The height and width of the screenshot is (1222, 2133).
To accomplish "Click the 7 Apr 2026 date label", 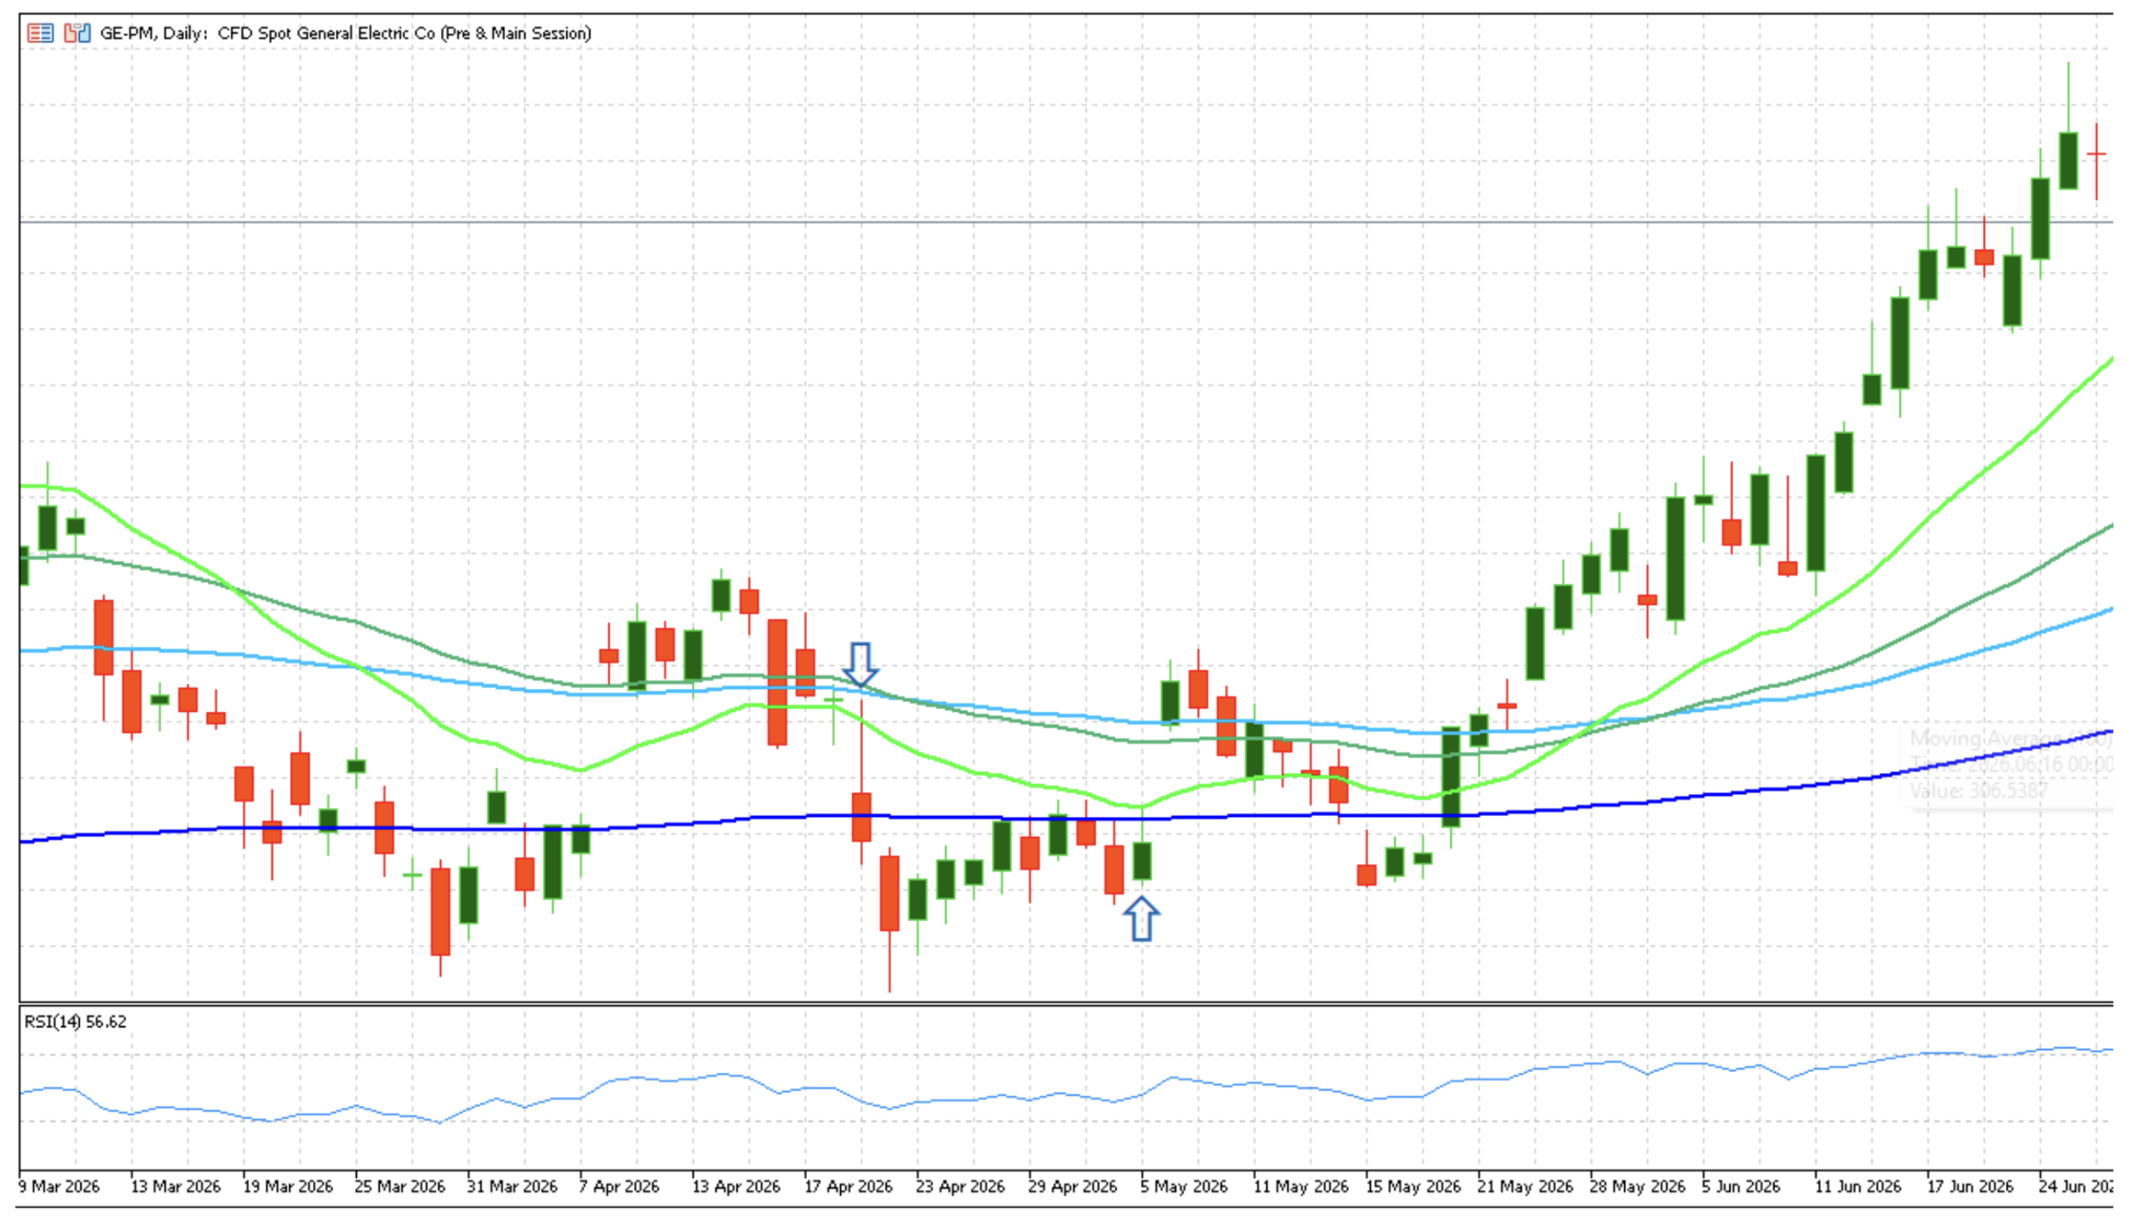I will pos(619,1186).
